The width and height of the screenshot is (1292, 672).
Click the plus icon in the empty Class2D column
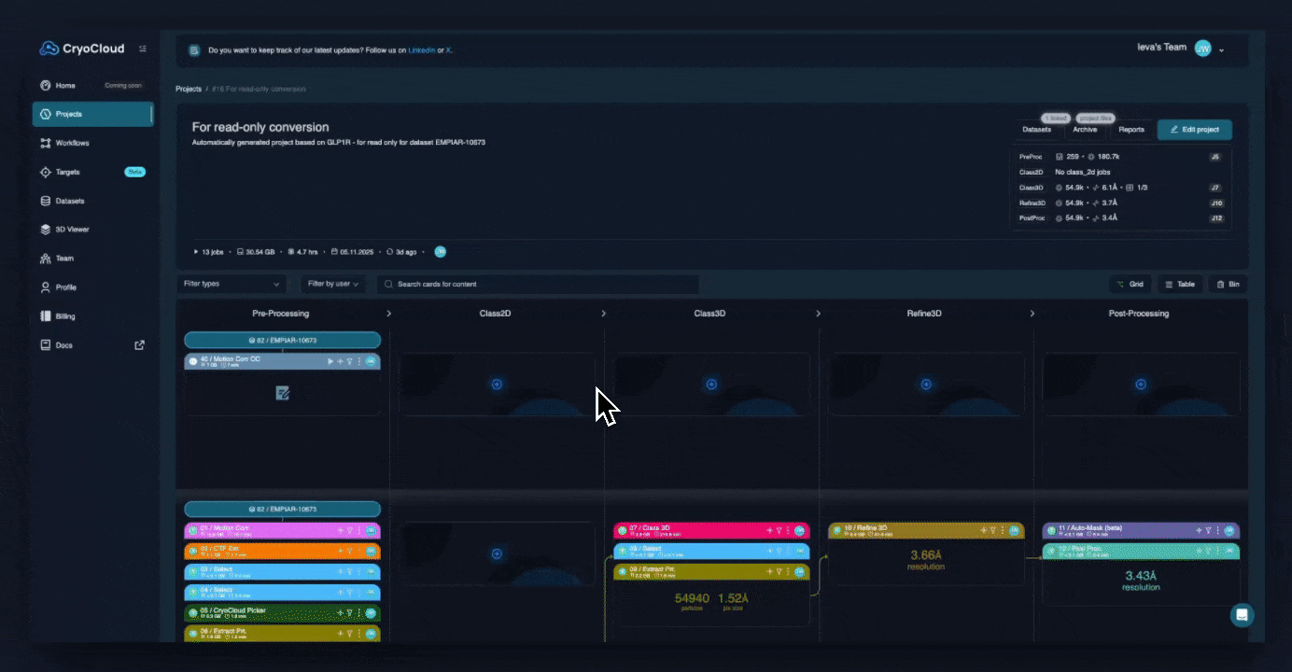click(496, 384)
